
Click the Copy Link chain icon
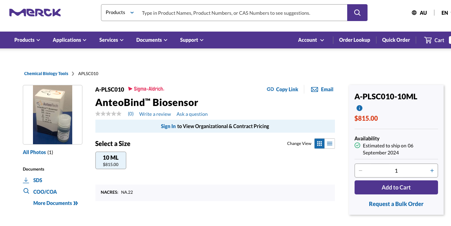[270, 89]
